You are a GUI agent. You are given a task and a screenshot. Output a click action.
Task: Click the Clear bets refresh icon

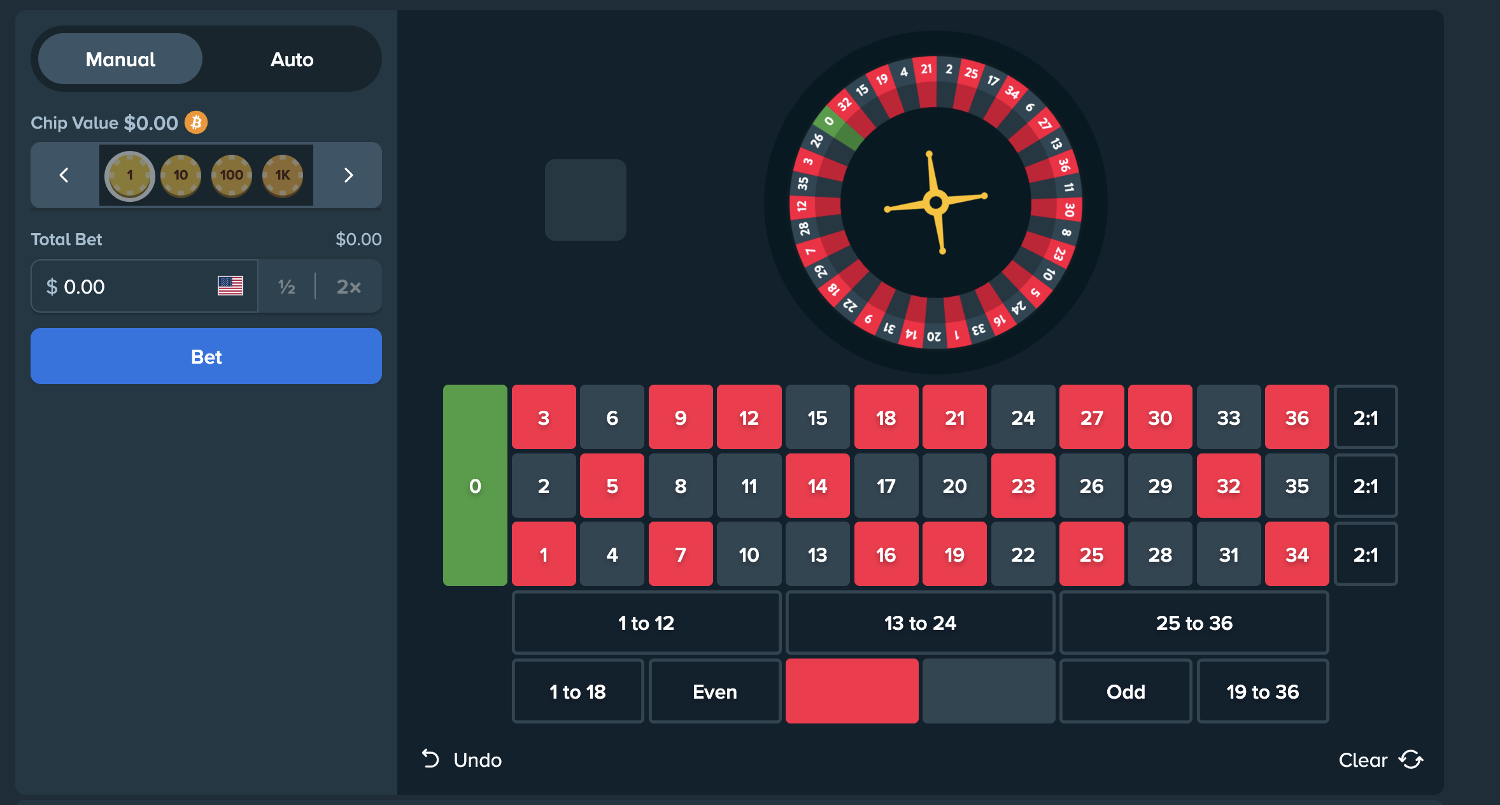(x=1412, y=759)
